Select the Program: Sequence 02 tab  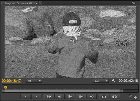pyautogui.click(x=18, y=3)
